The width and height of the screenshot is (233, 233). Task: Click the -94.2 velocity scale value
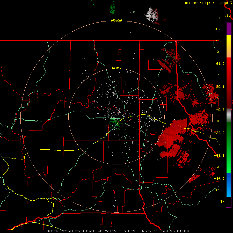[219, 178]
